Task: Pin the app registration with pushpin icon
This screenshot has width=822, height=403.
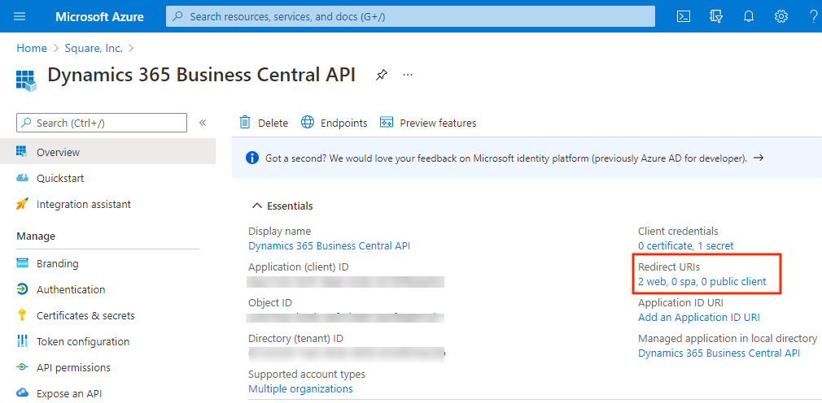Action: point(381,76)
